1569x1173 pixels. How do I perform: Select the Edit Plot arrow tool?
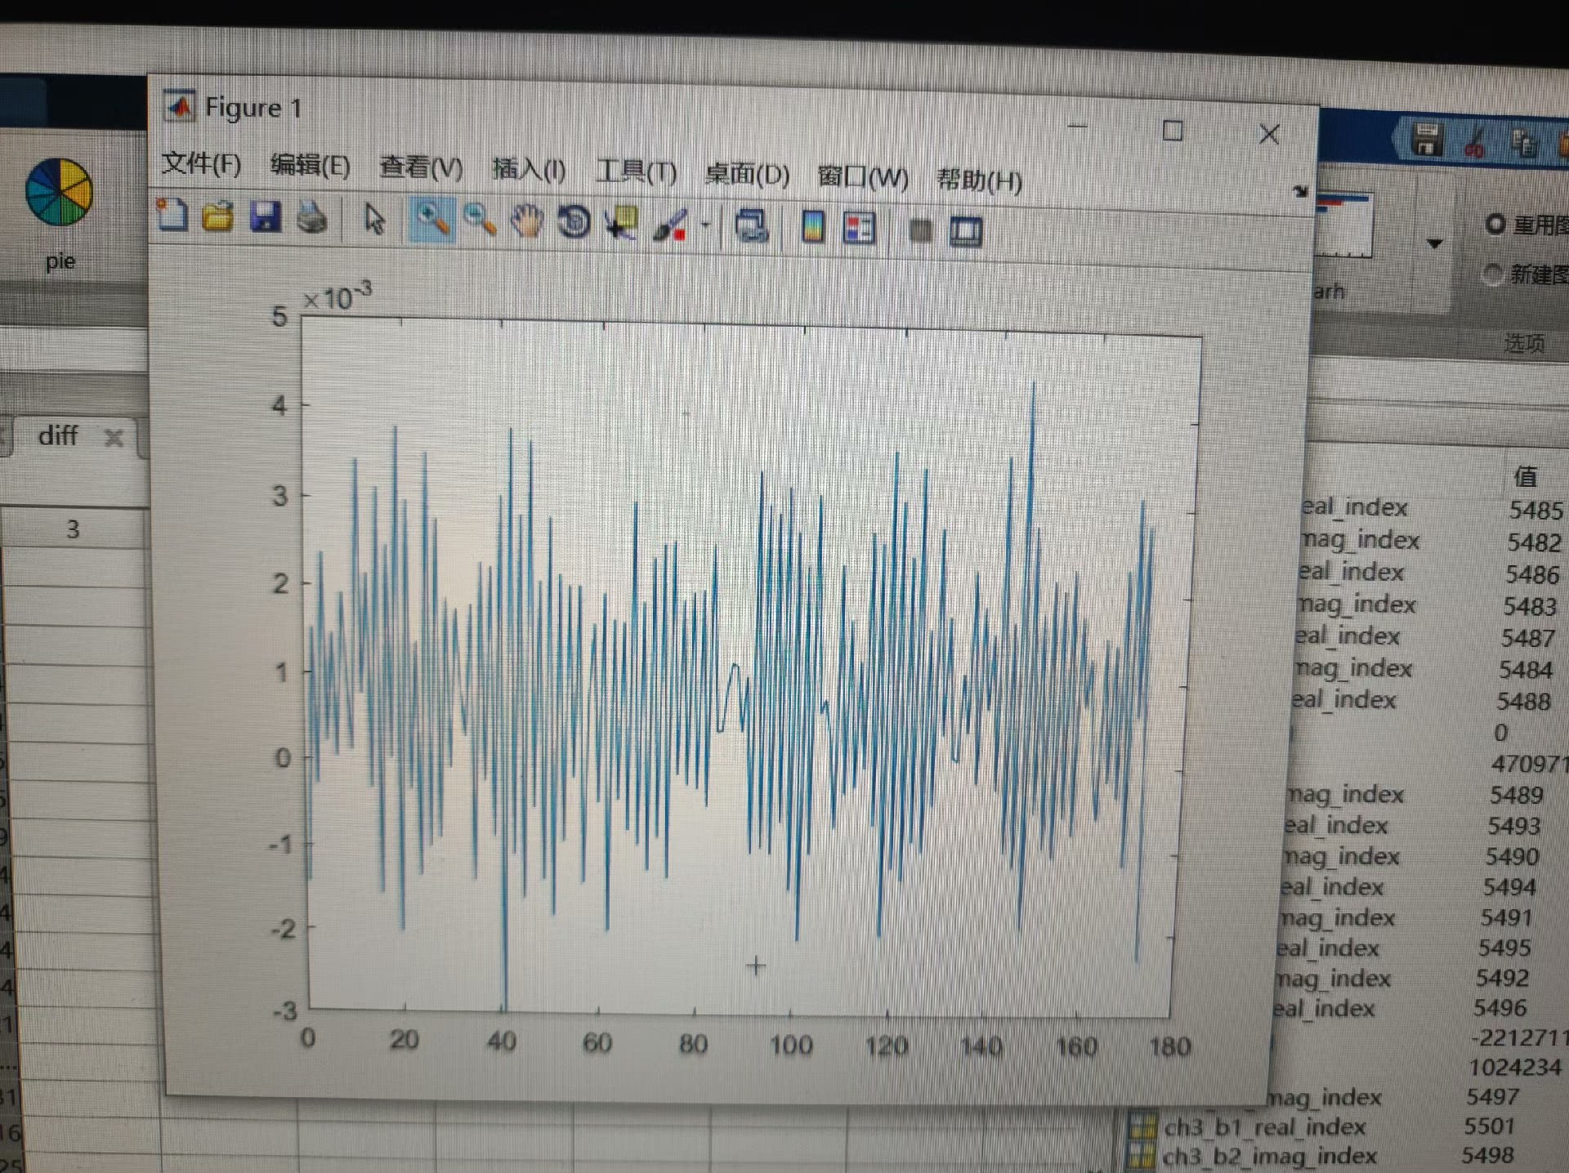[x=374, y=220]
